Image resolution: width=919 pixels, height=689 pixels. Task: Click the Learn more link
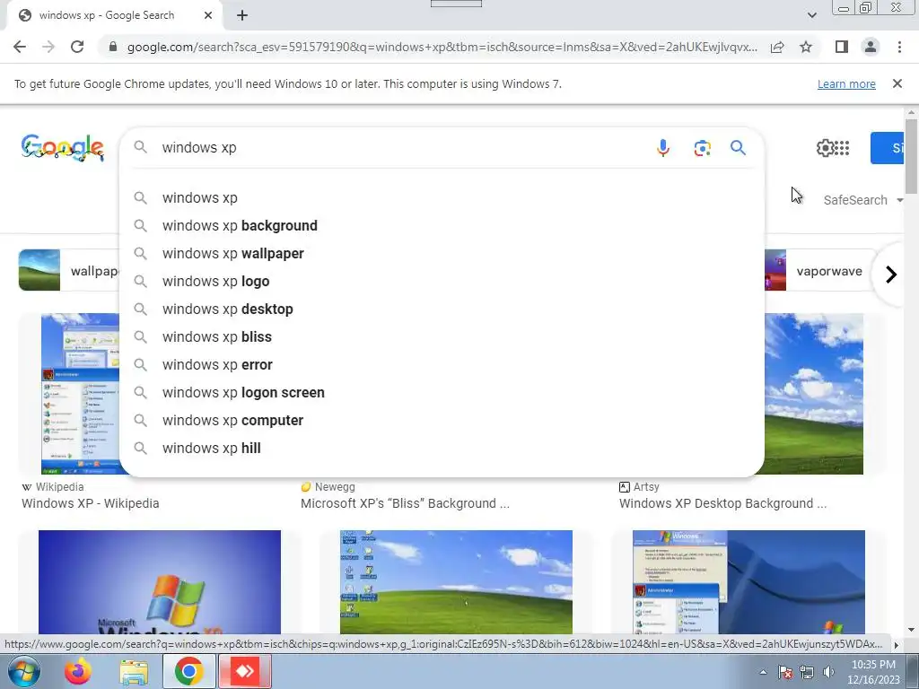[x=846, y=83]
